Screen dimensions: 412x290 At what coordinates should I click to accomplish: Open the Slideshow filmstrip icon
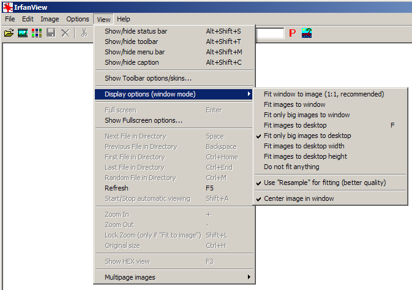click(23, 33)
